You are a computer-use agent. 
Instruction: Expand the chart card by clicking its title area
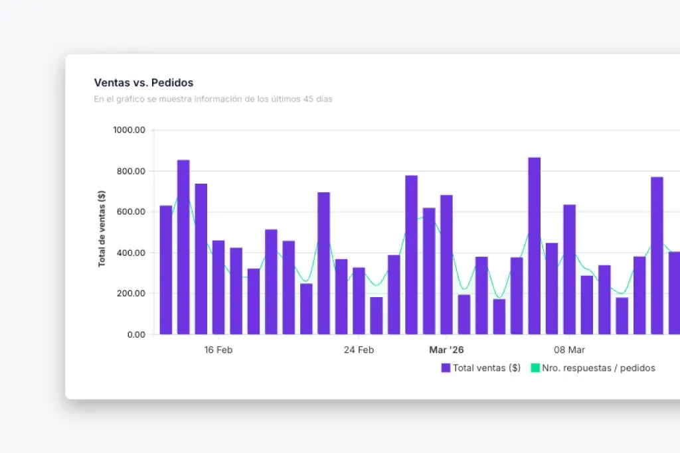(144, 82)
